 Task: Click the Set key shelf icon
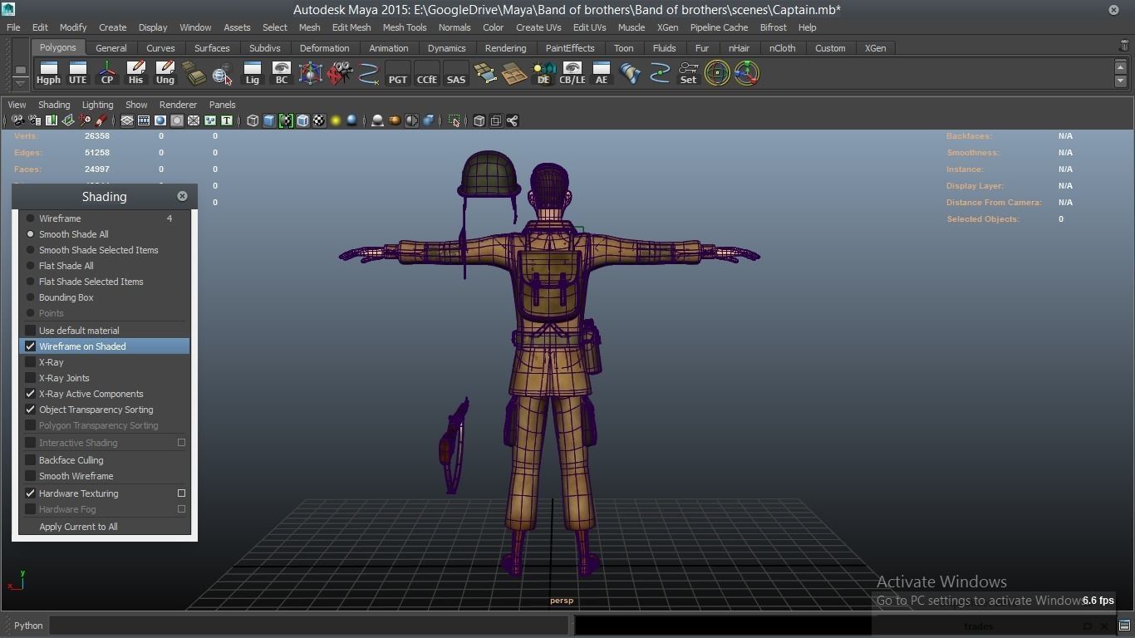tap(688, 73)
